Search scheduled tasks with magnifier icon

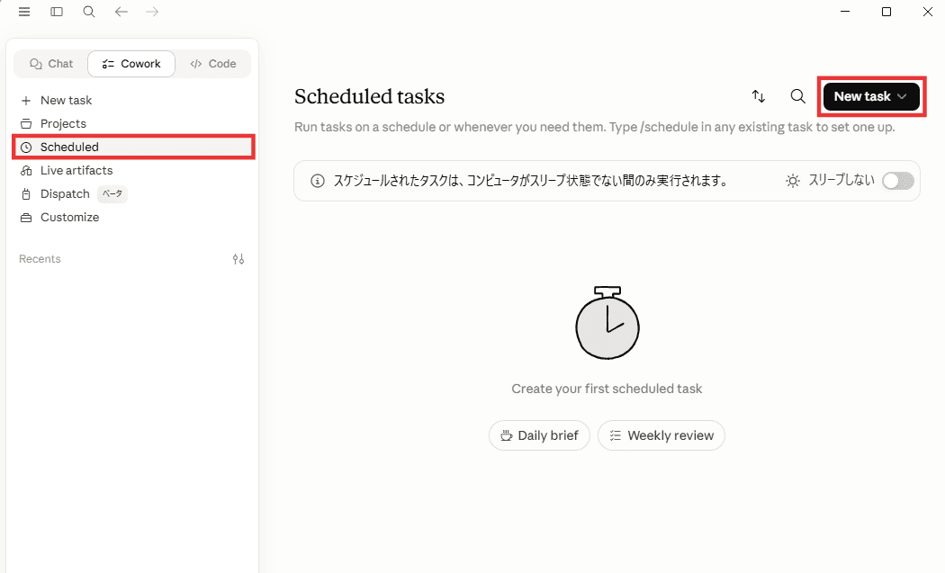(x=798, y=96)
